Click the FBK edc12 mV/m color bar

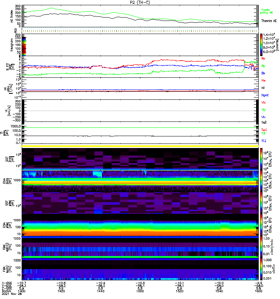(x=261, y=247)
